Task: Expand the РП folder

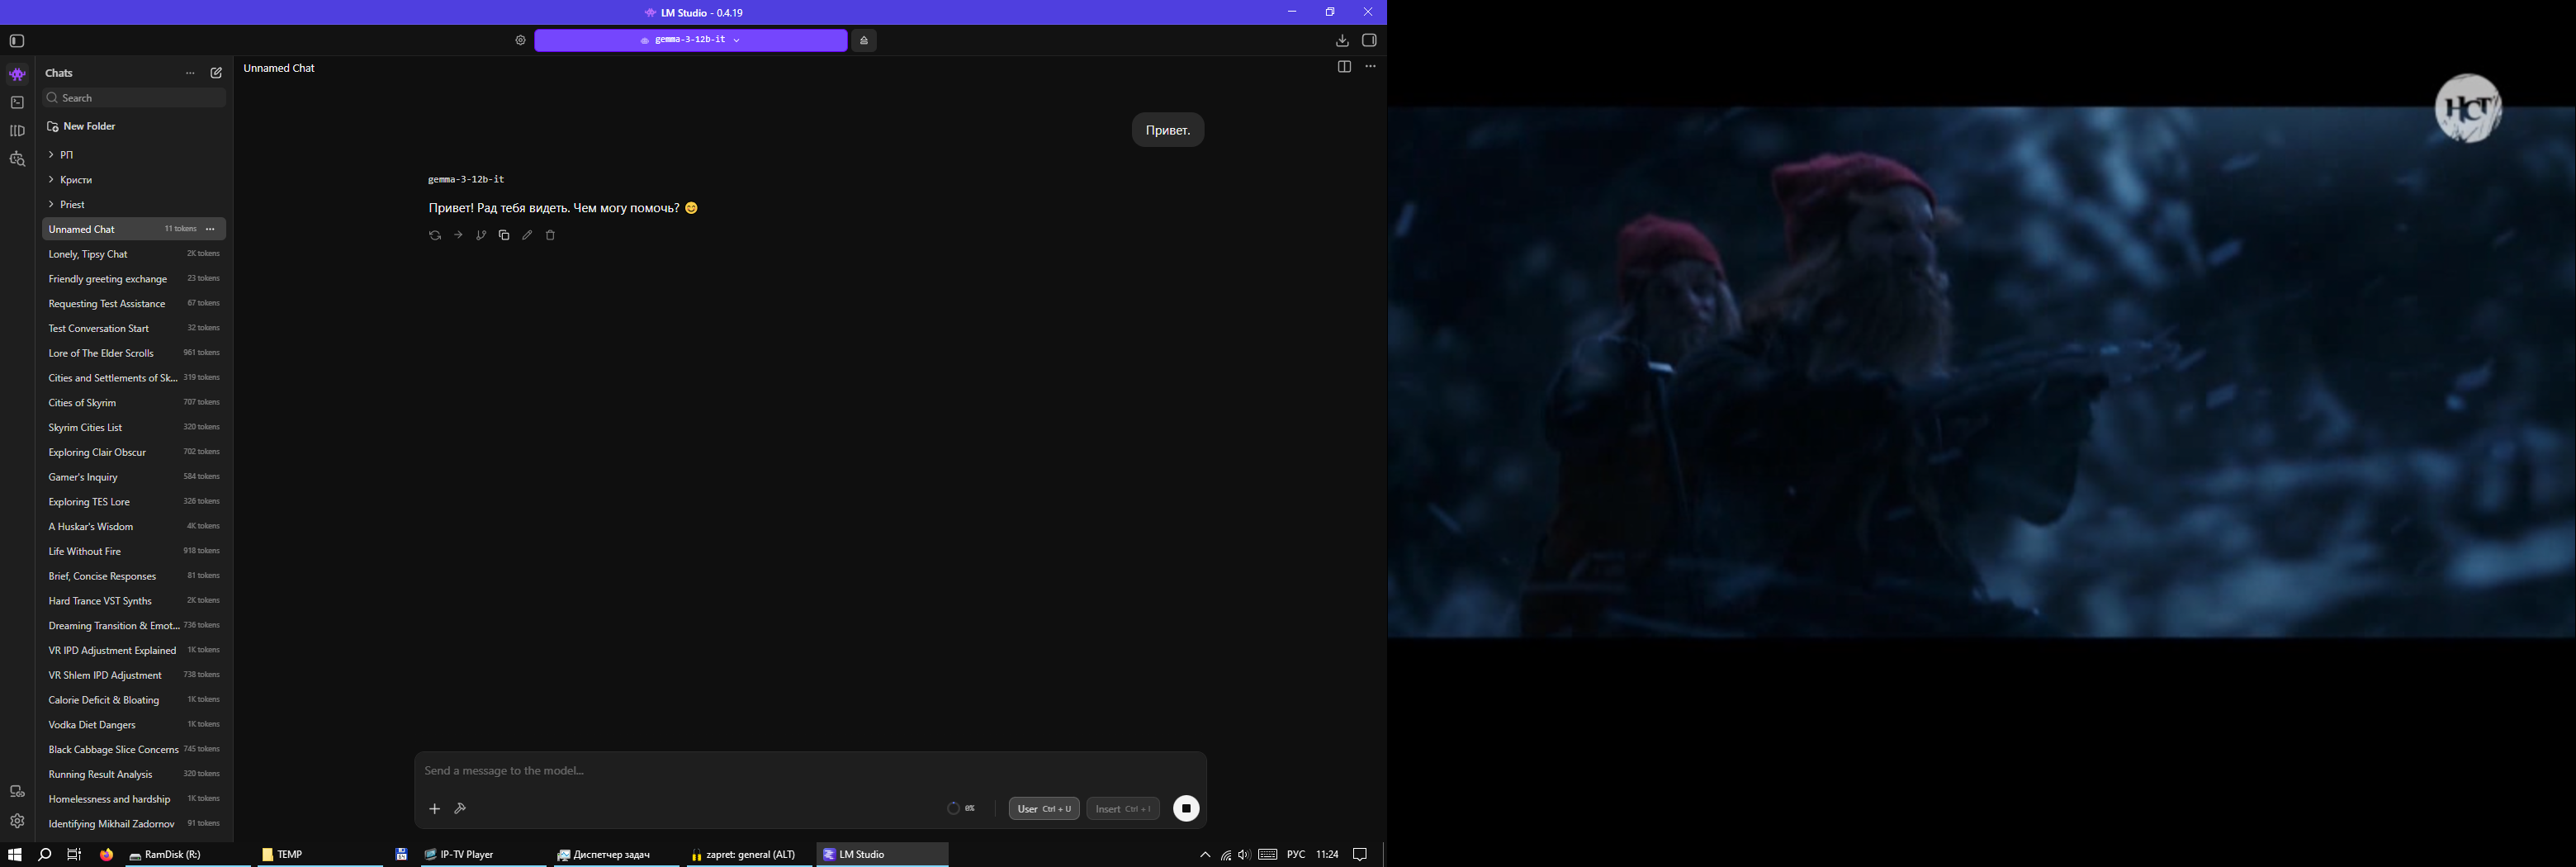Action: [134, 155]
